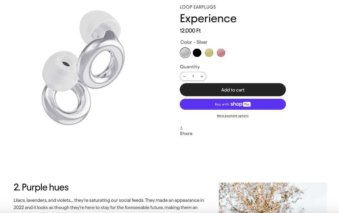Increase quantity with the plus icon
Image resolution: width=339 pixels, height=213 pixels.
pos(202,76)
